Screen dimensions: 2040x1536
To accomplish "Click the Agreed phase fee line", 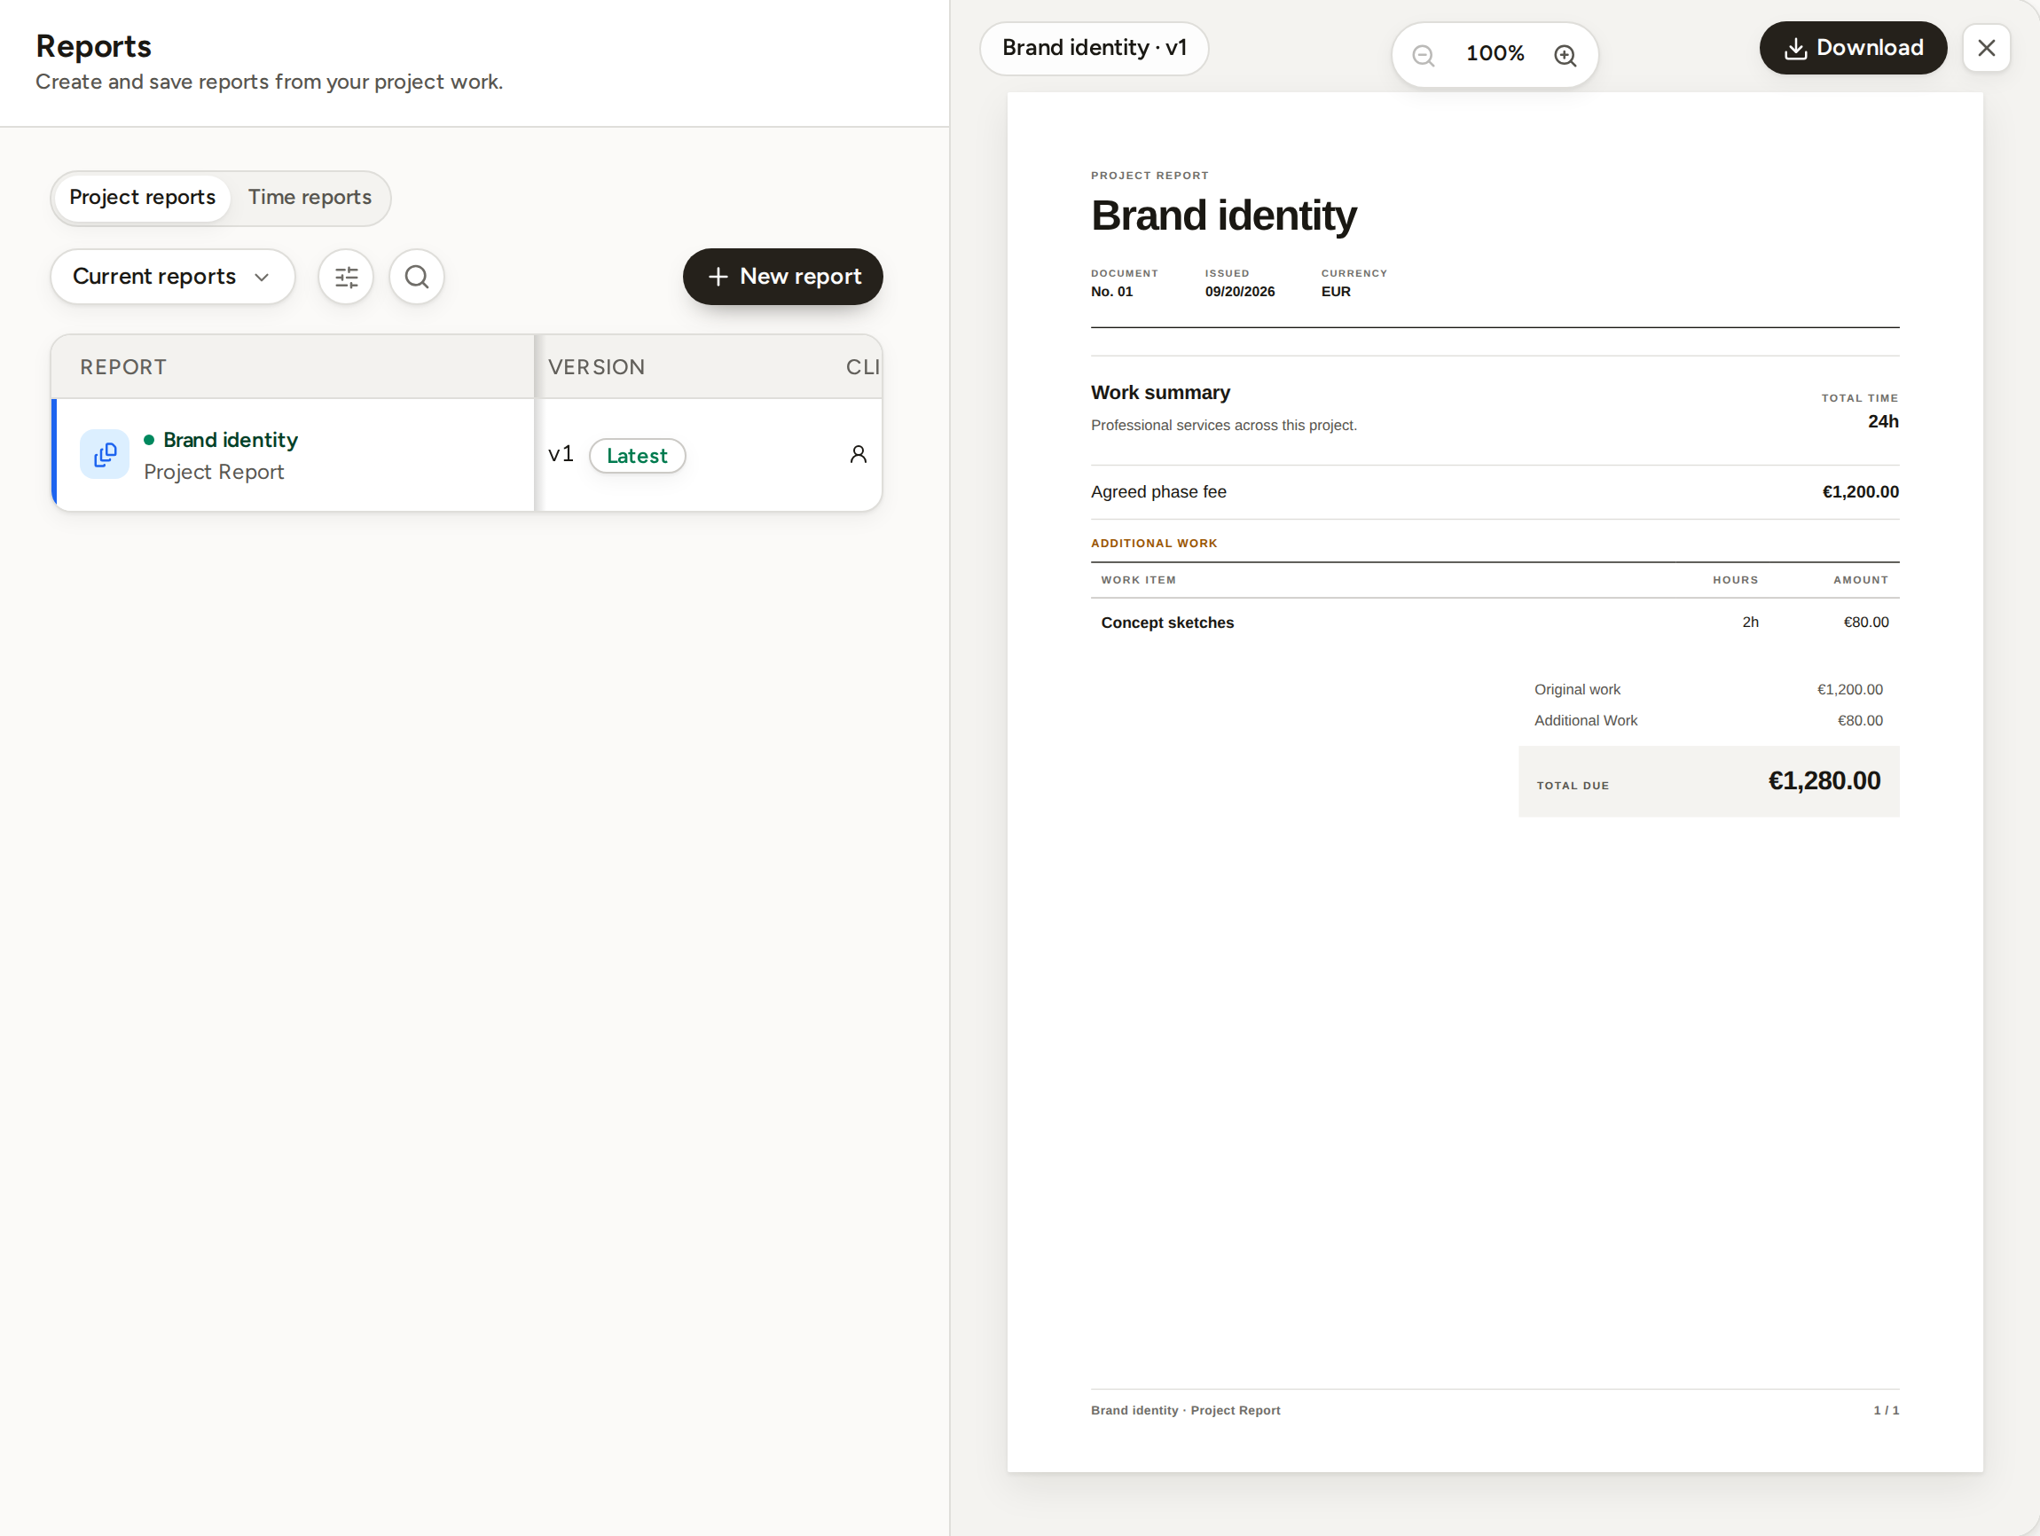I will pos(1495,491).
